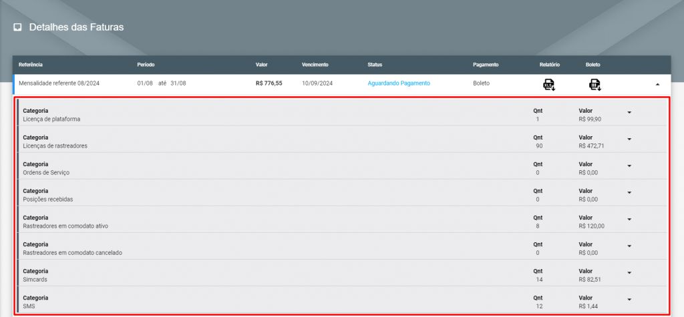Expand the Licenças de rastreadores category
The height and width of the screenshot is (317, 684).
(629, 139)
